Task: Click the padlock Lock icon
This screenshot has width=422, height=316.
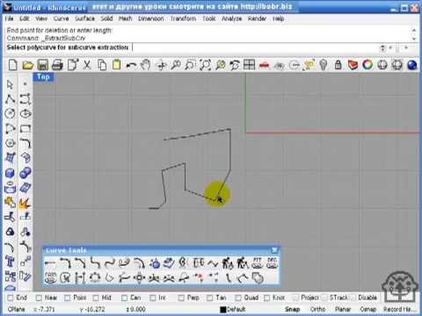Action: point(338,65)
